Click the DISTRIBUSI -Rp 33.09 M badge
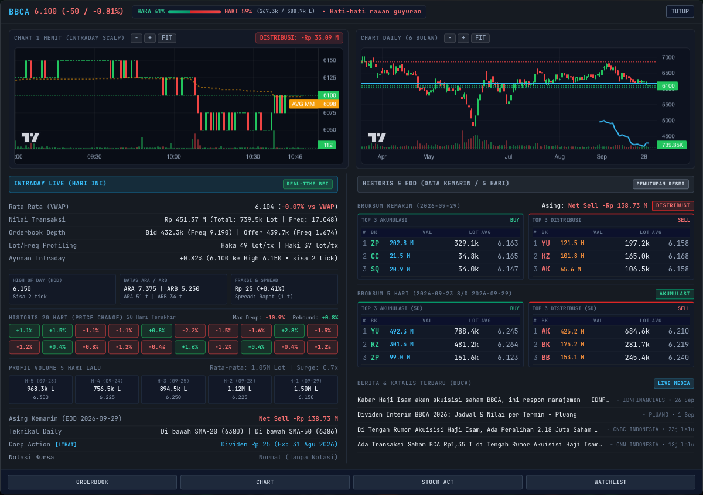This screenshot has width=703, height=495. (299, 38)
